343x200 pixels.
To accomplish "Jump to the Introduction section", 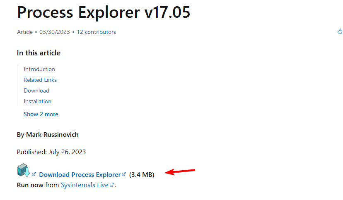I will pos(39,69).
